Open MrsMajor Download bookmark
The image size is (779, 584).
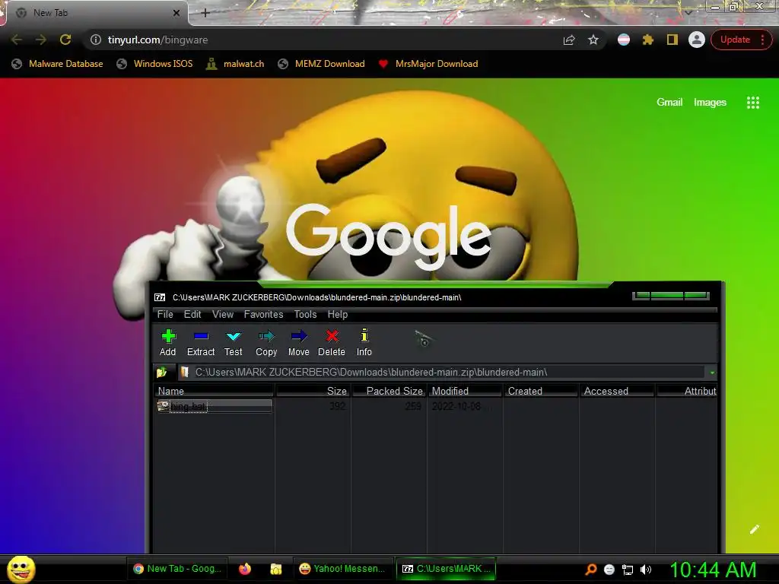(428, 64)
